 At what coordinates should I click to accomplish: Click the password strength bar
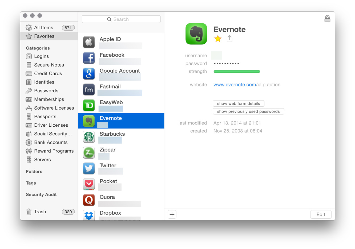pos(237,72)
